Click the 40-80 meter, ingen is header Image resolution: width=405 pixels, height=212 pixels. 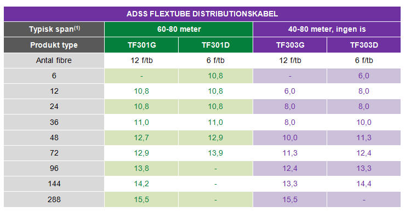coord(327,29)
